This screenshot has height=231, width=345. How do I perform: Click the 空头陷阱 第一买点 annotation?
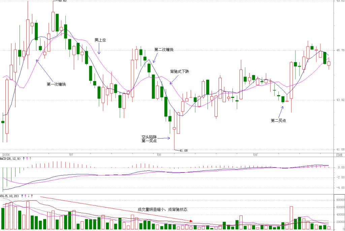click(149, 139)
